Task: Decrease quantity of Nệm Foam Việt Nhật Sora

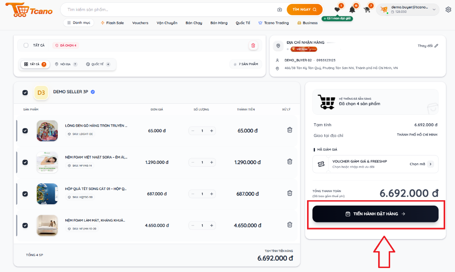Action: [x=193, y=162]
